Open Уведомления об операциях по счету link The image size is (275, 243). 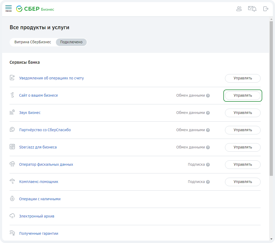pyautogui.click(x=51, y=78)
